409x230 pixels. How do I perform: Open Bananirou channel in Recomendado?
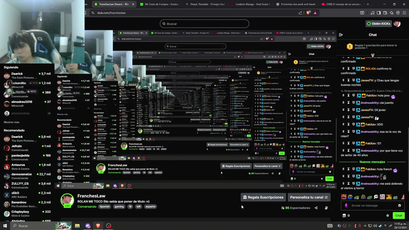(x=27, y=204)
